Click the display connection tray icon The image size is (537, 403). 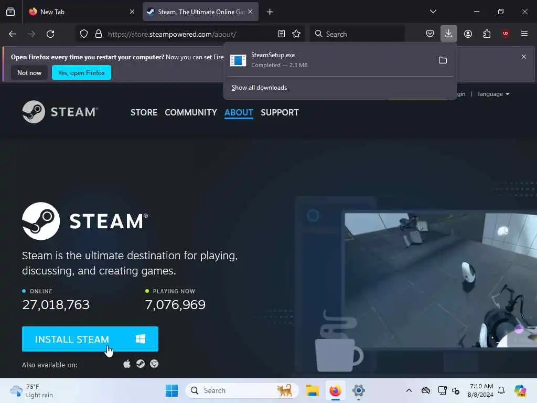442,390
